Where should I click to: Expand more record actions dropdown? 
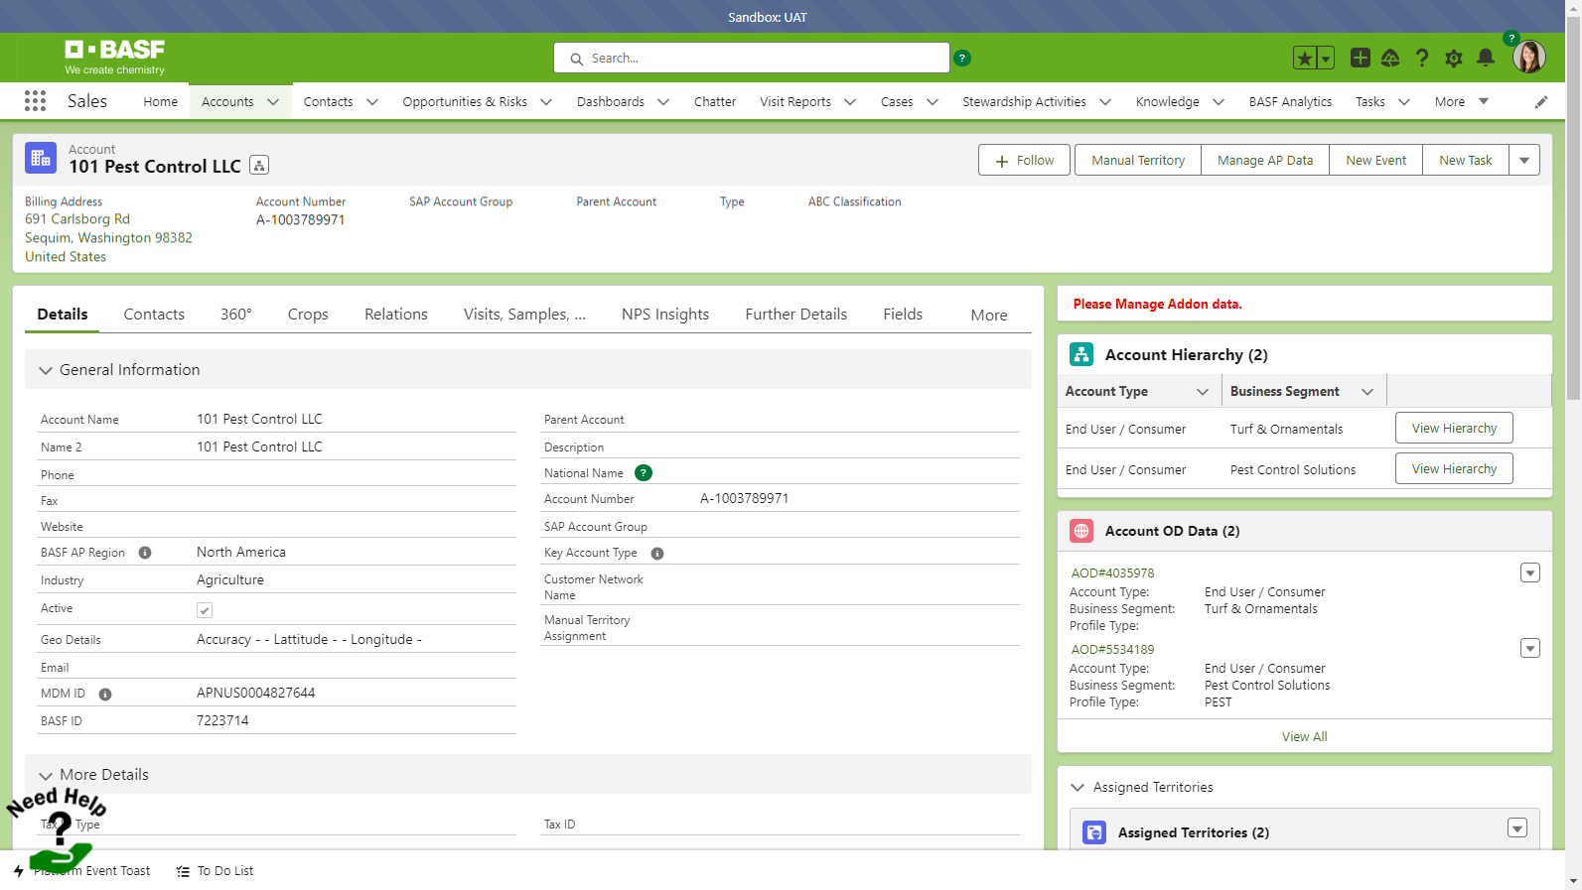coord(1524,160)
